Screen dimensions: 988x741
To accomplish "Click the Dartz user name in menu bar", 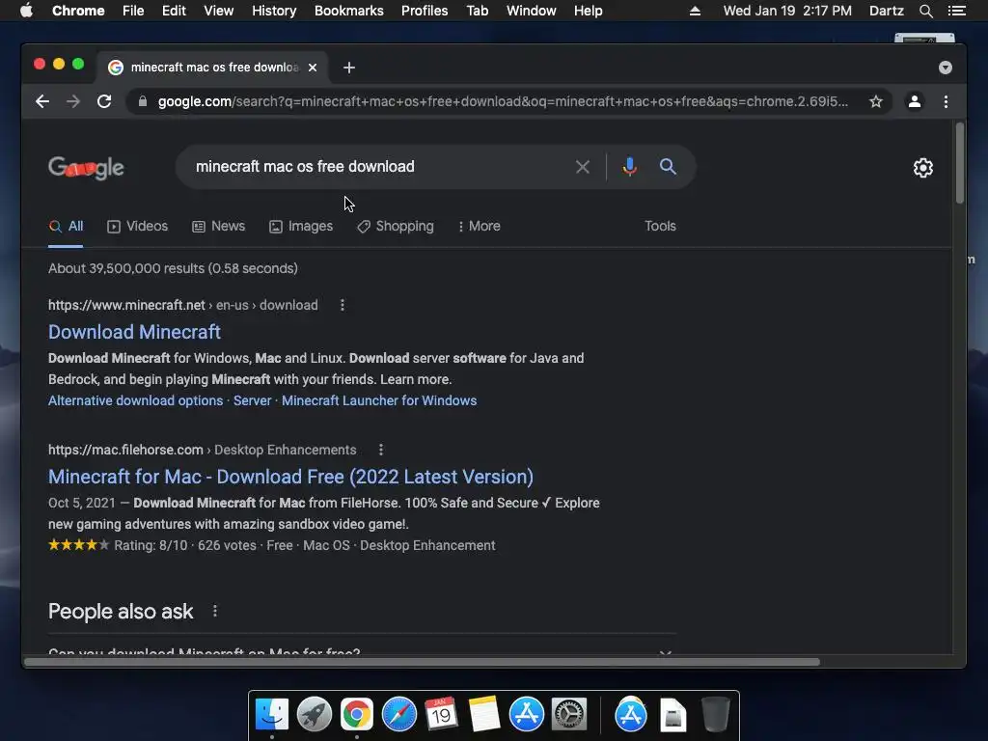I will (886, 11).
